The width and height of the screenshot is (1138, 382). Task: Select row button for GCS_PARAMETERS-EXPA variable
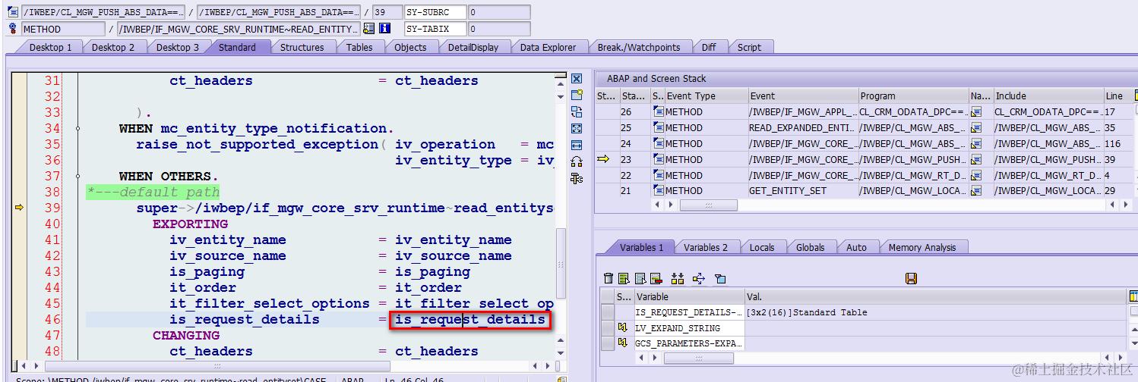(608, 344)
